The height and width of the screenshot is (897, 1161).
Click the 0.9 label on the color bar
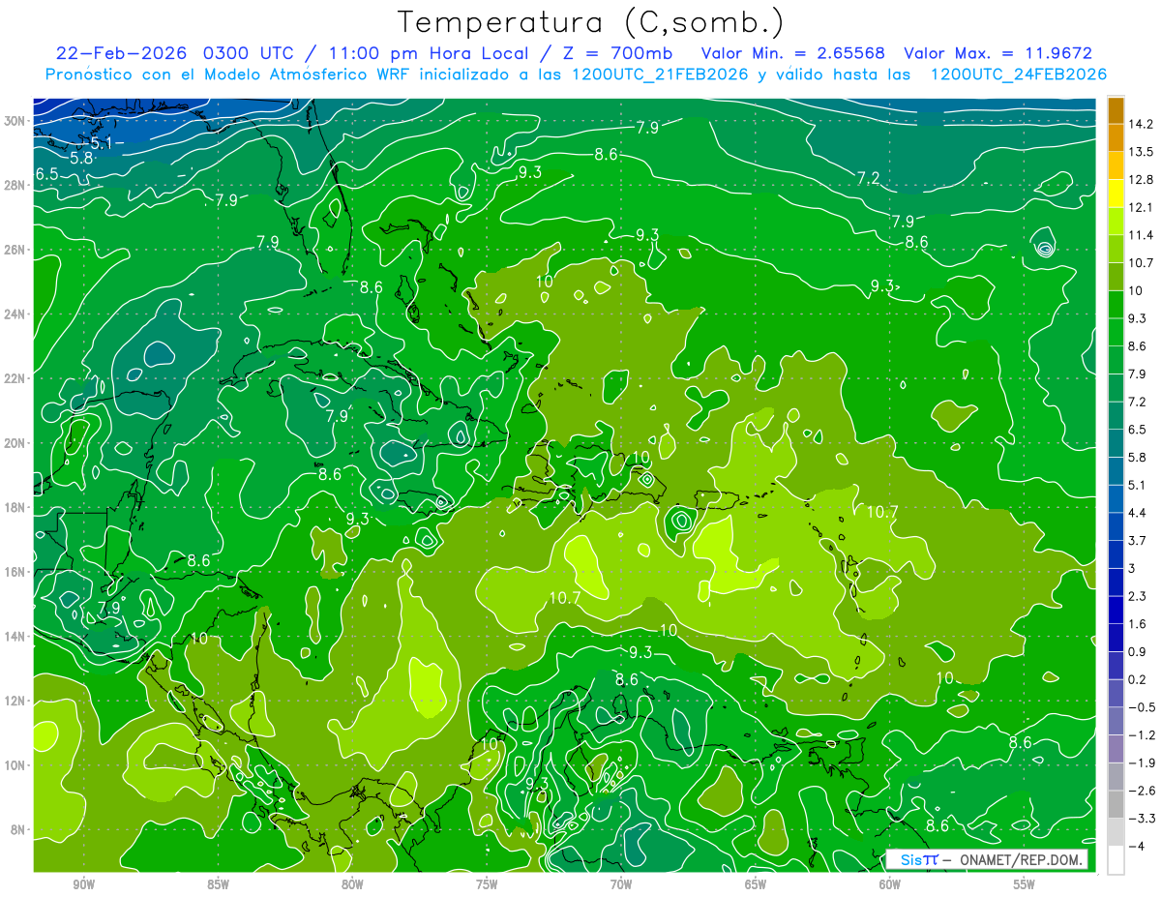(1138, 651)
